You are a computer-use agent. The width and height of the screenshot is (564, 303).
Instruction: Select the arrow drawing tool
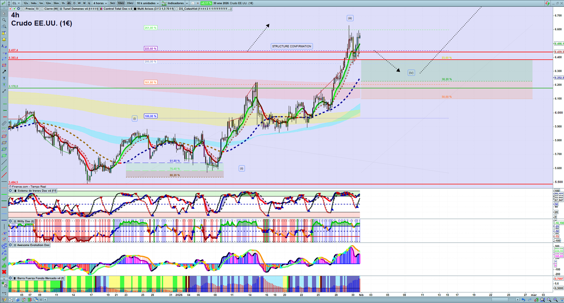(4, 72)
